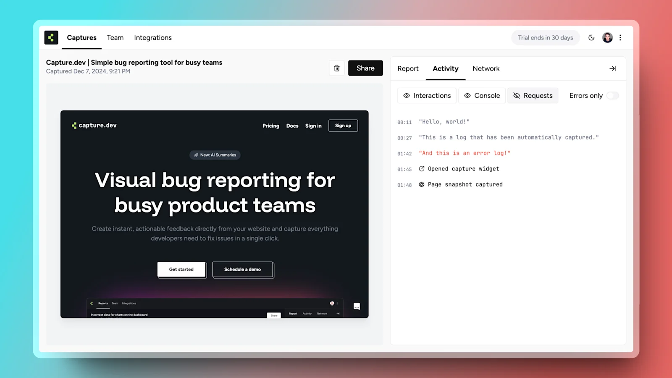The width and height of the screenshot is (672, 378).
Task: Click the capture.dev logo in the screenshot
Action: point(94,125)
